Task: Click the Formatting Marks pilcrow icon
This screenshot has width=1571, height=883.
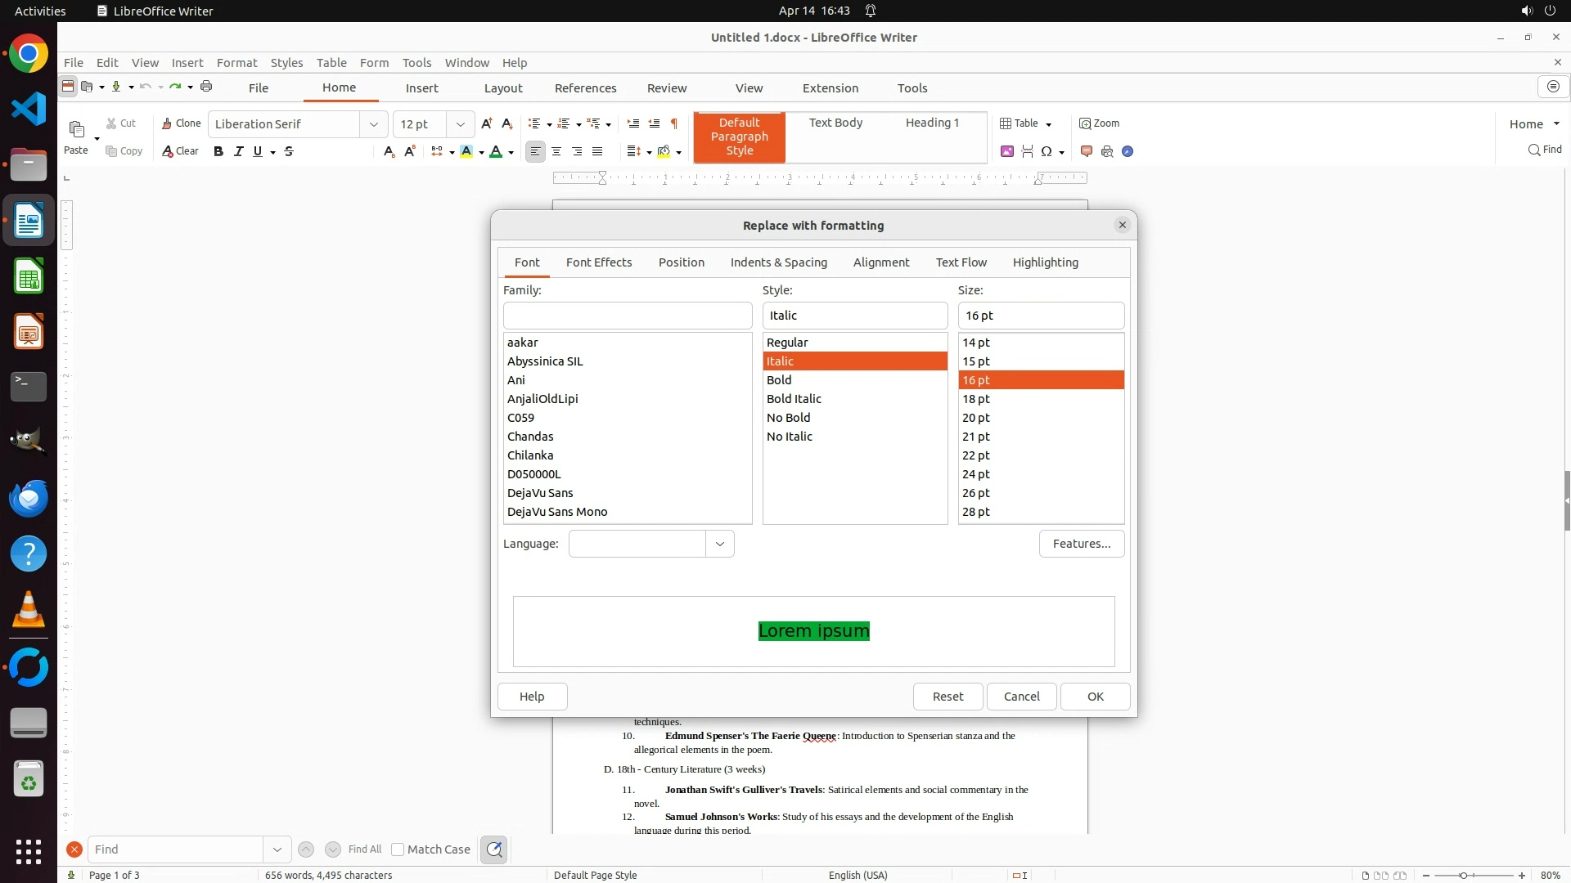Action: (x=674, y=123)
